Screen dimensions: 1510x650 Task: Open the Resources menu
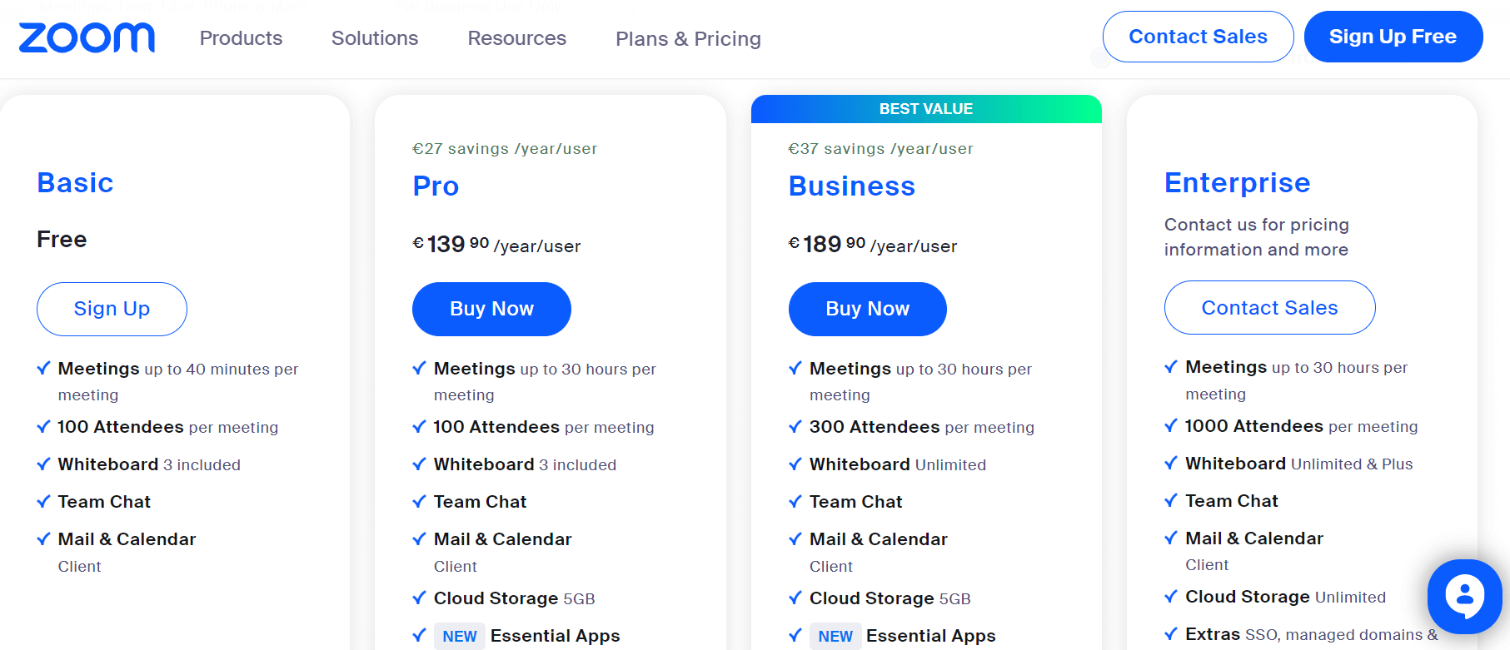coord(516,38)
